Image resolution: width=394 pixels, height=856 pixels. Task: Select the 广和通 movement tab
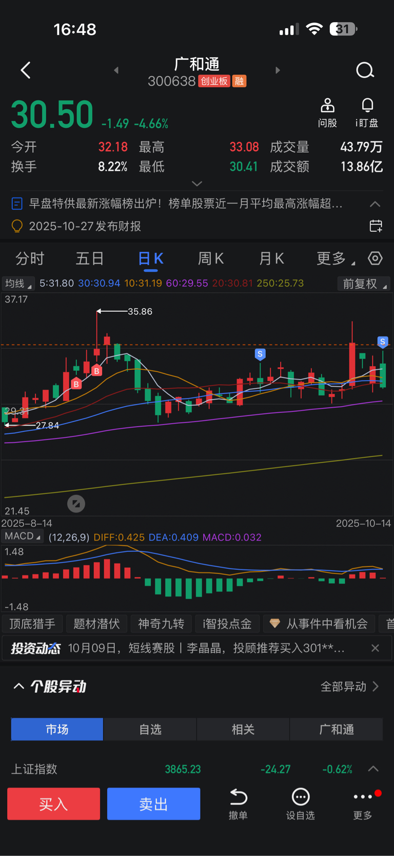337,729
